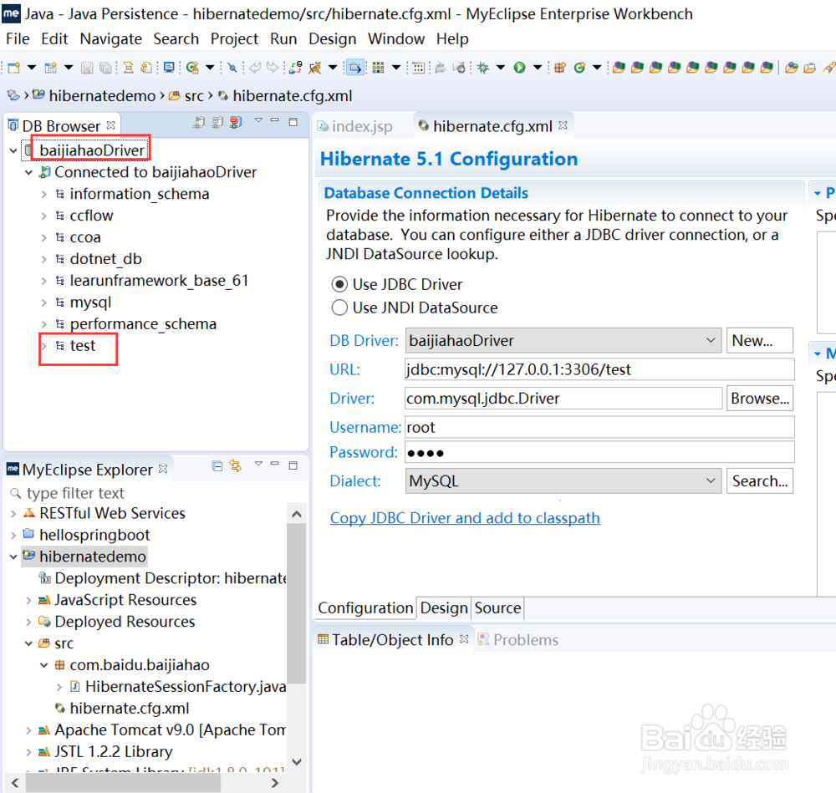
Task: Select HibernateSessionFactory.java in the explorer
Action: pos(185,686)
